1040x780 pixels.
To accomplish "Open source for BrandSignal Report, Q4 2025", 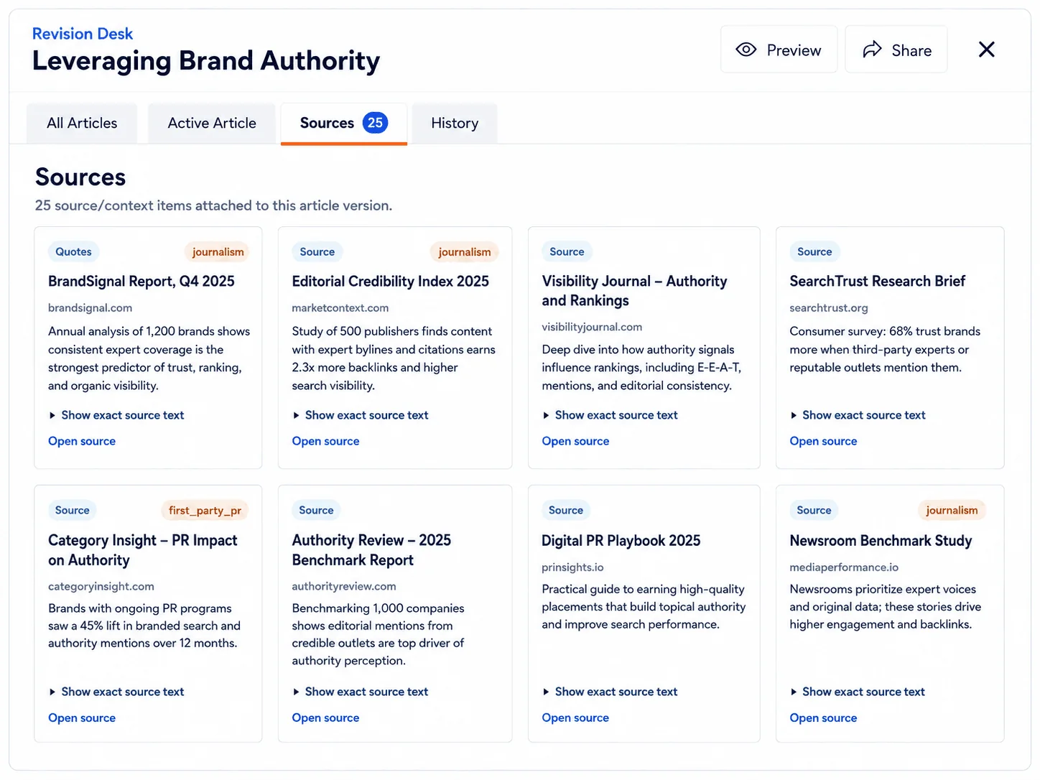I will tap(82, 441).
